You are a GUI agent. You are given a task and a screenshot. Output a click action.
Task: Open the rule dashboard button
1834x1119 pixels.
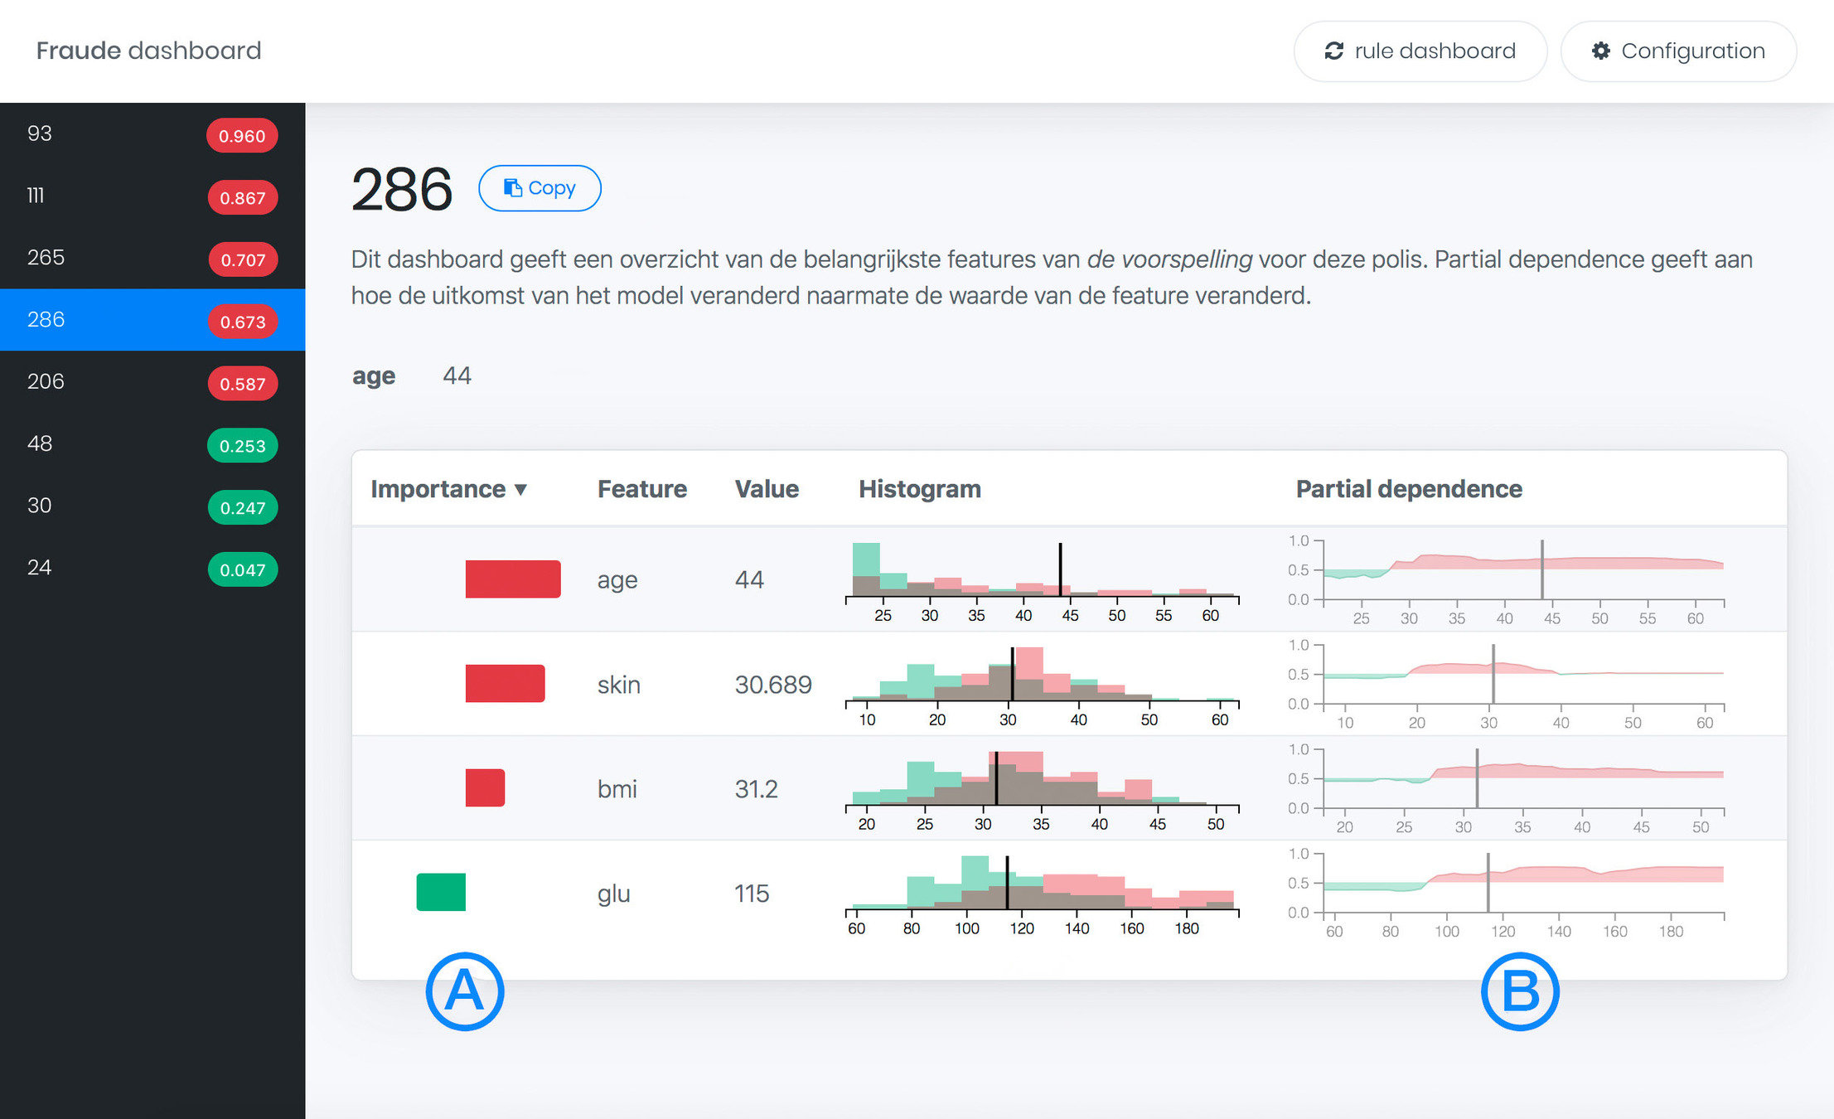pyautogui.click(x=1420, y=51)
